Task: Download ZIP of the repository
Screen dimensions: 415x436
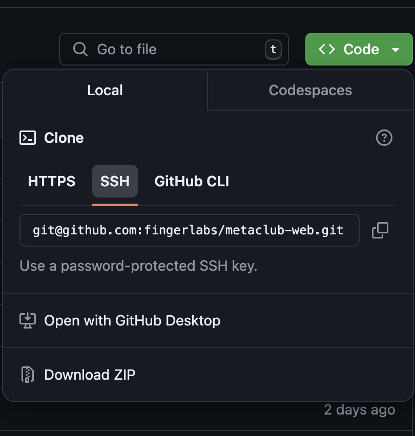Action: pos(90,375)
